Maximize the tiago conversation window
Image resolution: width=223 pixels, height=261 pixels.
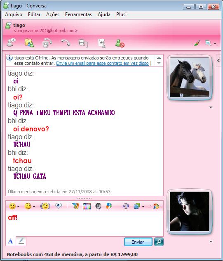point(201,7)
